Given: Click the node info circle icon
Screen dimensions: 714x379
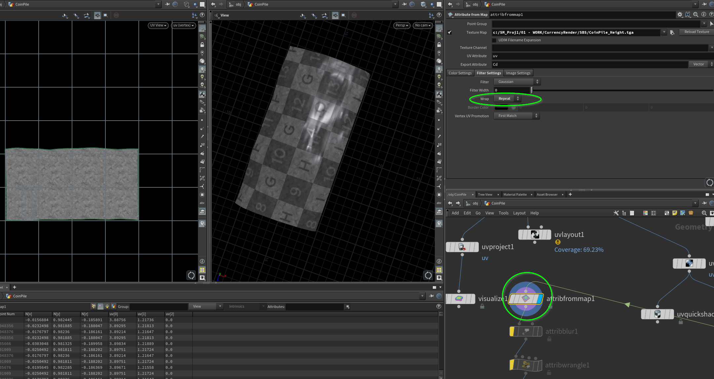Looking at the screenshot, I should [x=703, y=15].
